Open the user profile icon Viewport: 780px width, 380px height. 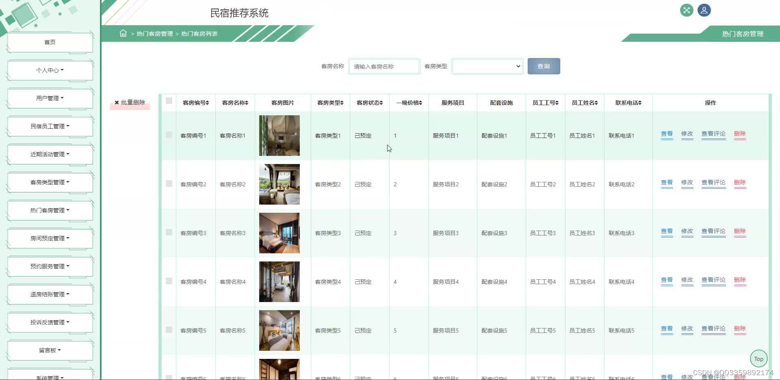pyautogui.click(x=704, y=10)
